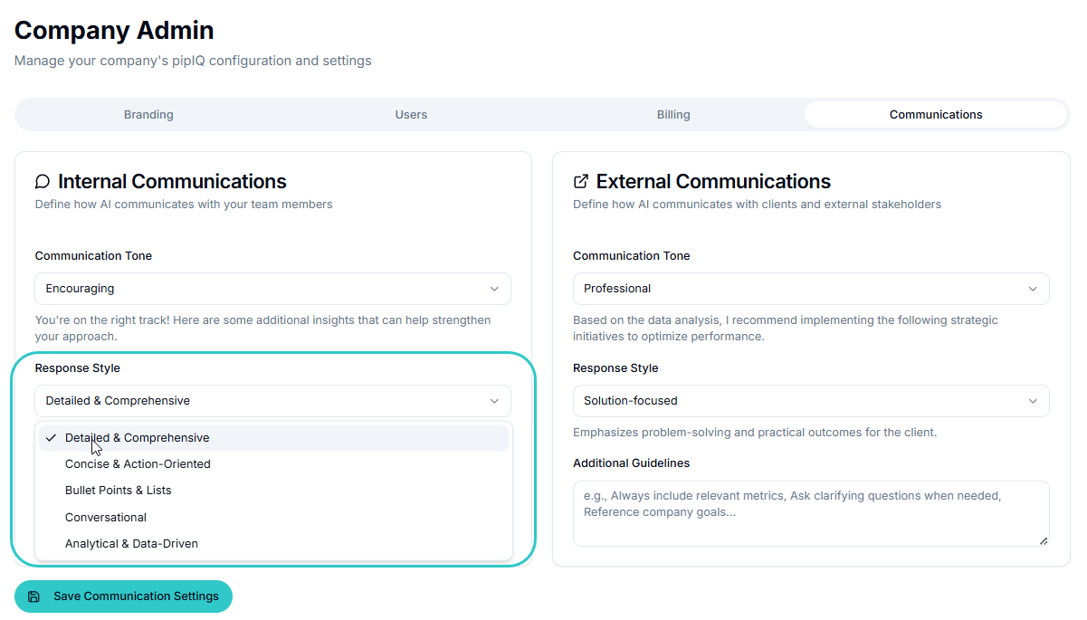The height and width of the screenshot is (620, 1087).
Task: Click Save Communication Settings button
Action: (x=123, y=596)
